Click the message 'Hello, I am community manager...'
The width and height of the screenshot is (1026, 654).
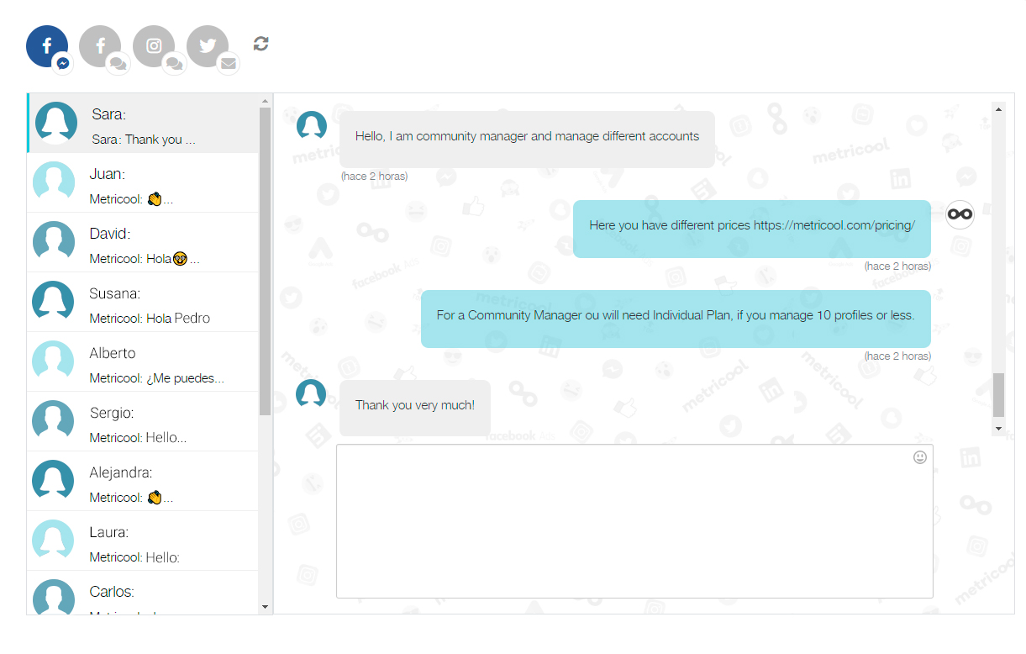click(x=527, y=140)
